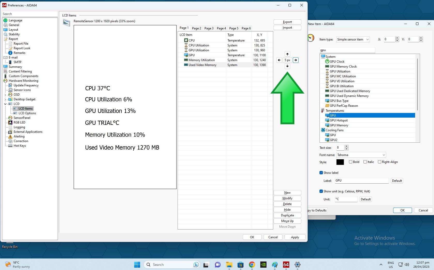Move item left with arrow button
The height and width of the screenshot is (270, 434).
279,60
